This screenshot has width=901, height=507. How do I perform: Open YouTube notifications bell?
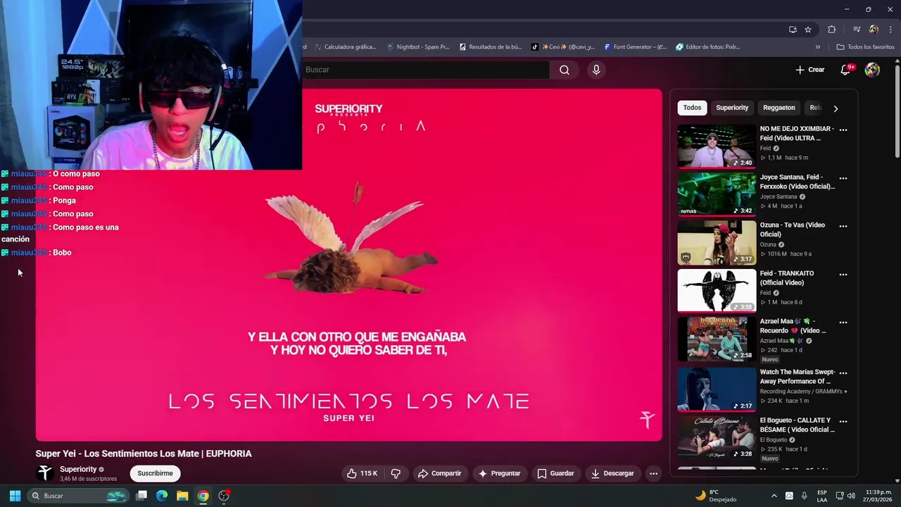click(x=846, y=70)
